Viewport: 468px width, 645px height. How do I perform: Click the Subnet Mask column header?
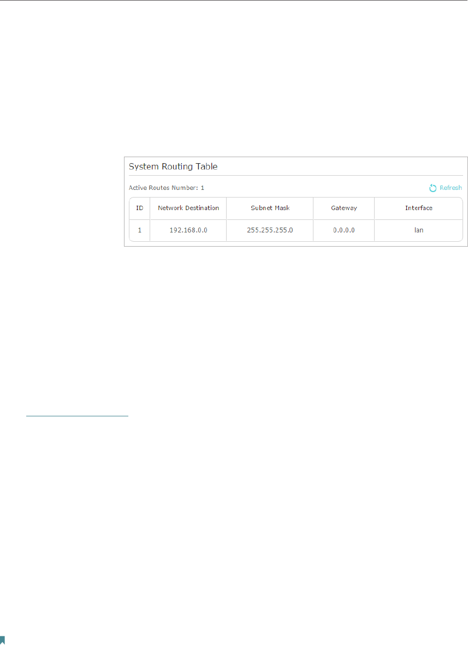[270, 208]
